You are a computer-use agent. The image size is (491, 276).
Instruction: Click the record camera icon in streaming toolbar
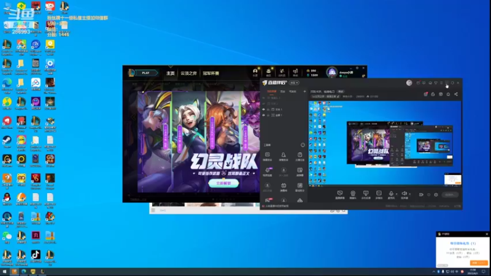[x=421, y=194]
